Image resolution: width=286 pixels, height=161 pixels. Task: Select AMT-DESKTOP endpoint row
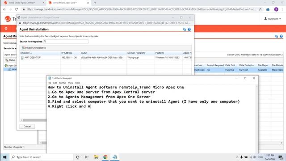[x=106, y=58]
